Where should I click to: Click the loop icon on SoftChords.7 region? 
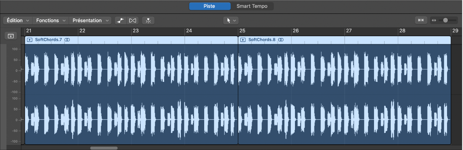(x=67, y=40)
